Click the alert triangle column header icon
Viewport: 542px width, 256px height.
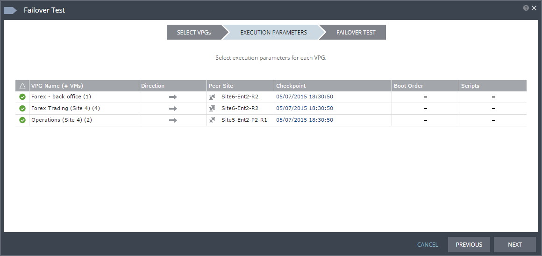tap(22, 86)
